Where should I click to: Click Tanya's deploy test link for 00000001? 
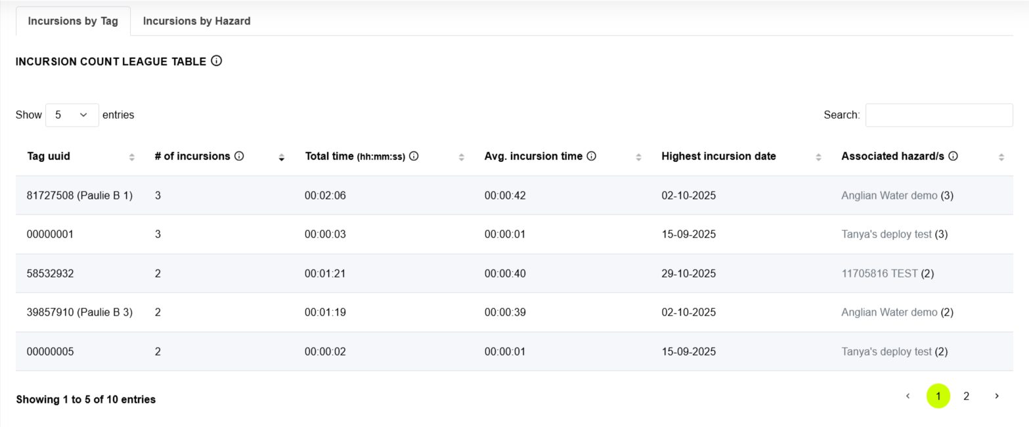886,234
